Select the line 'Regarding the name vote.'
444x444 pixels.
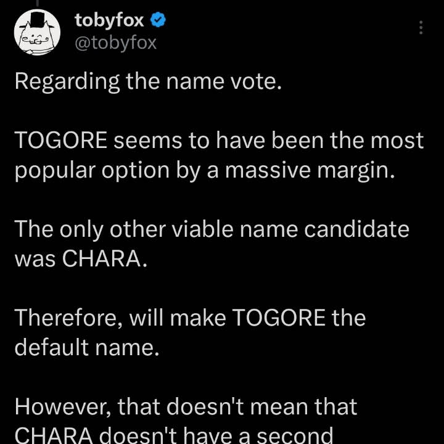(148, 82)
